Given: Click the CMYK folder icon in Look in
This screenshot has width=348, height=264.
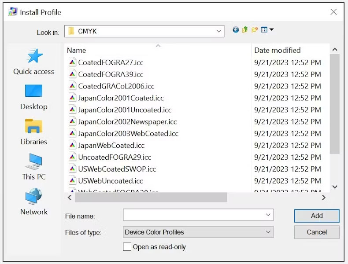Looking at the screenshot, I should click(71, 31).
